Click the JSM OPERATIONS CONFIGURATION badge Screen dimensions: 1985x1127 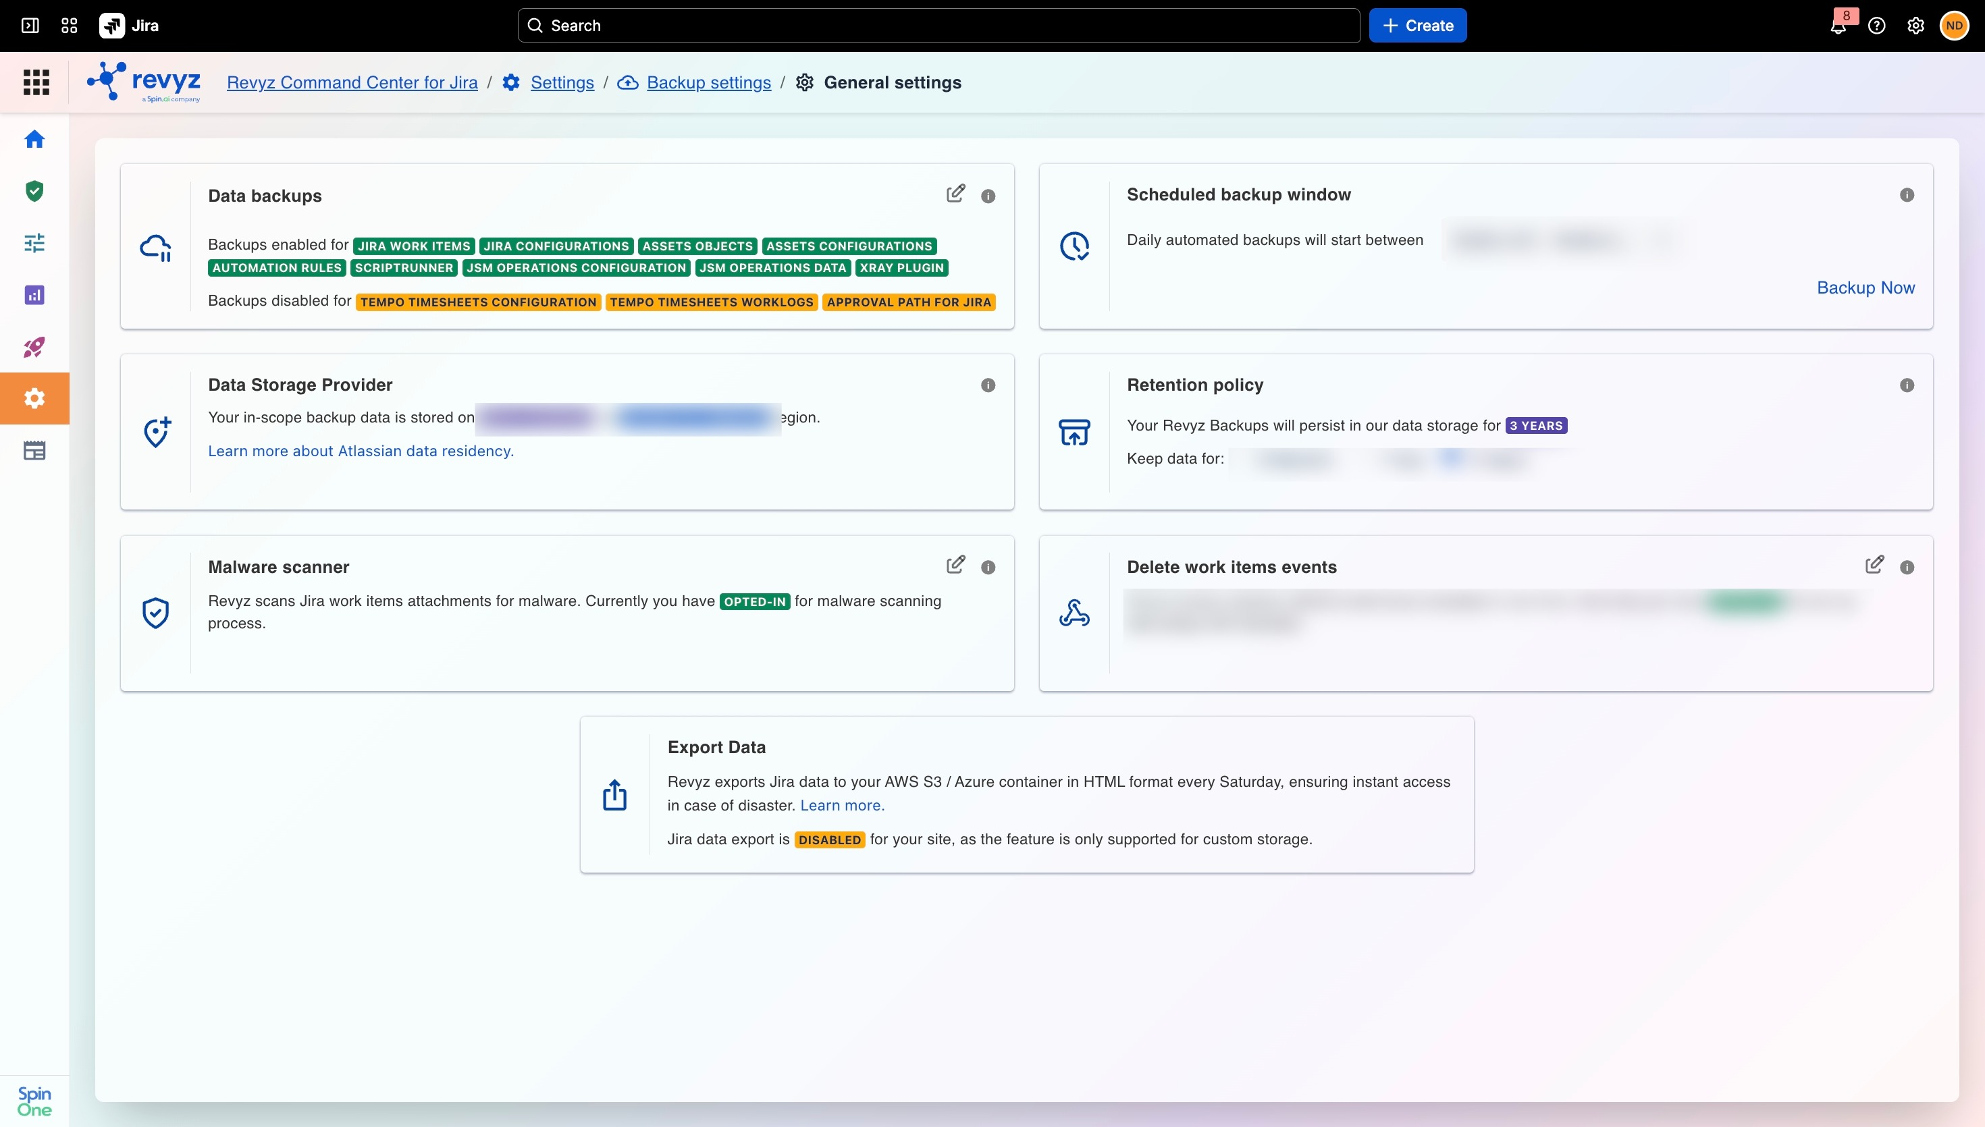coord(577,268)
